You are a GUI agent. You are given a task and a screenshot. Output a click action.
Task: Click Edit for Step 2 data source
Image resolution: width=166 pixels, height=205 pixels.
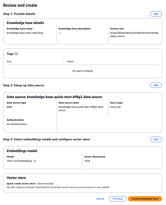click(x=156, y=85)
